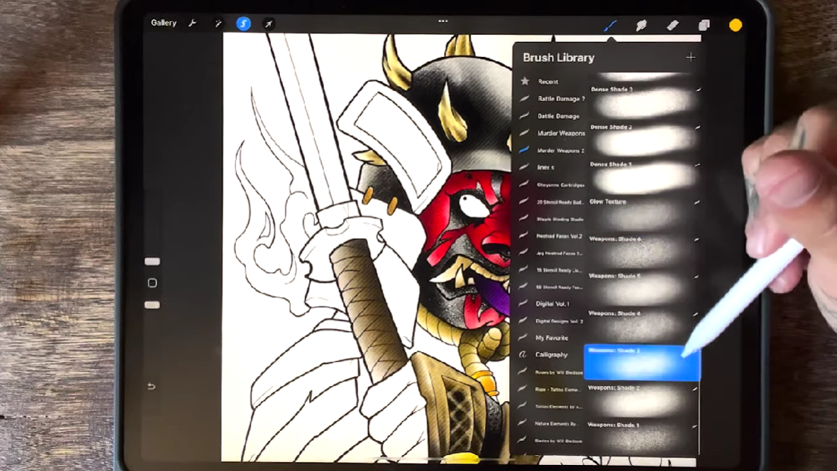The width and height of the screenshot is (837, 471).
Task: Open the Layers panel
Action: [704, 25]
